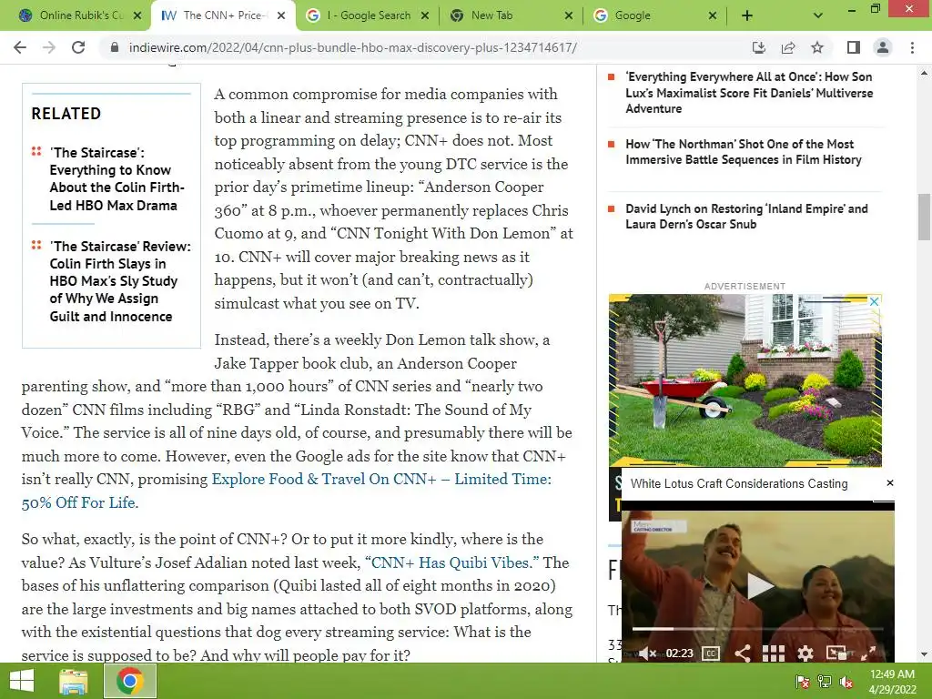932x699 pixels.
Task: Click the scrollbar up arrow
Action: point(924,73)
